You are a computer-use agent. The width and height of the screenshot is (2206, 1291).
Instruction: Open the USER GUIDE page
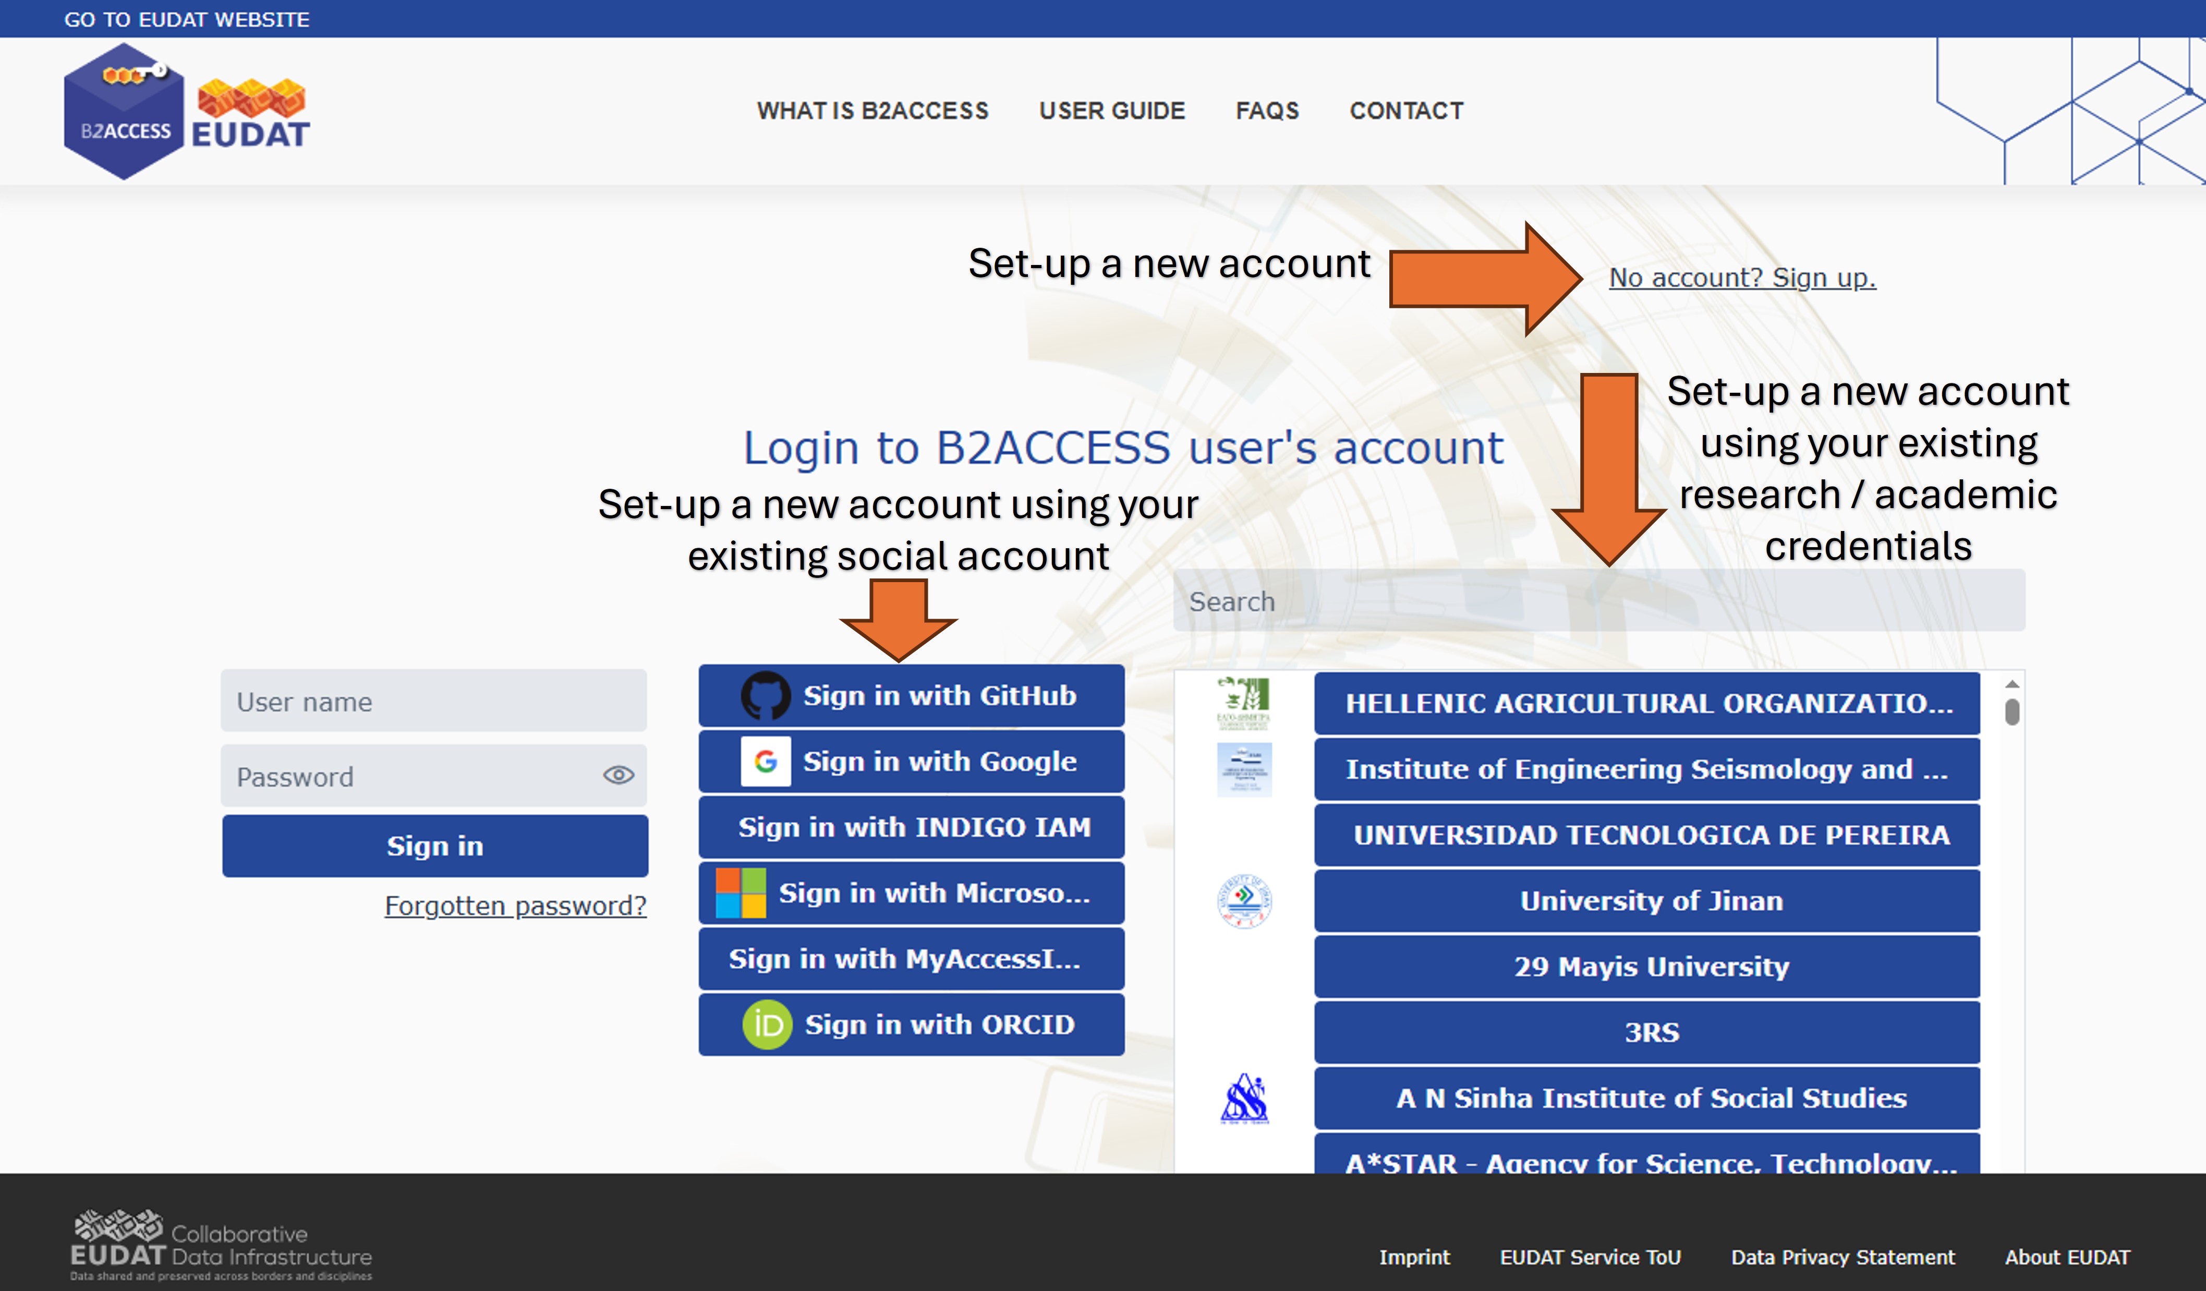[x=1112, y=111]
